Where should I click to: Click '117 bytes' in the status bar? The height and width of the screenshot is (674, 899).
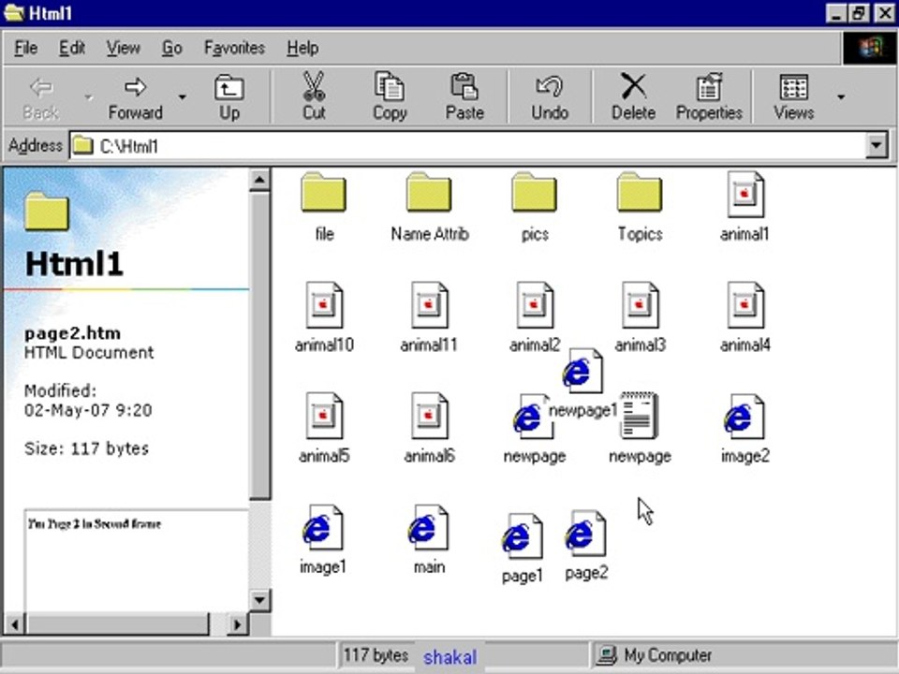click(376, 654)
